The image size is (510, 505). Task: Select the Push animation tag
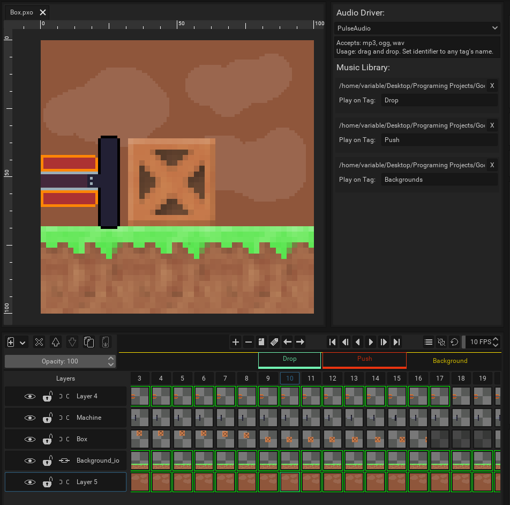(x=364, y=360)
